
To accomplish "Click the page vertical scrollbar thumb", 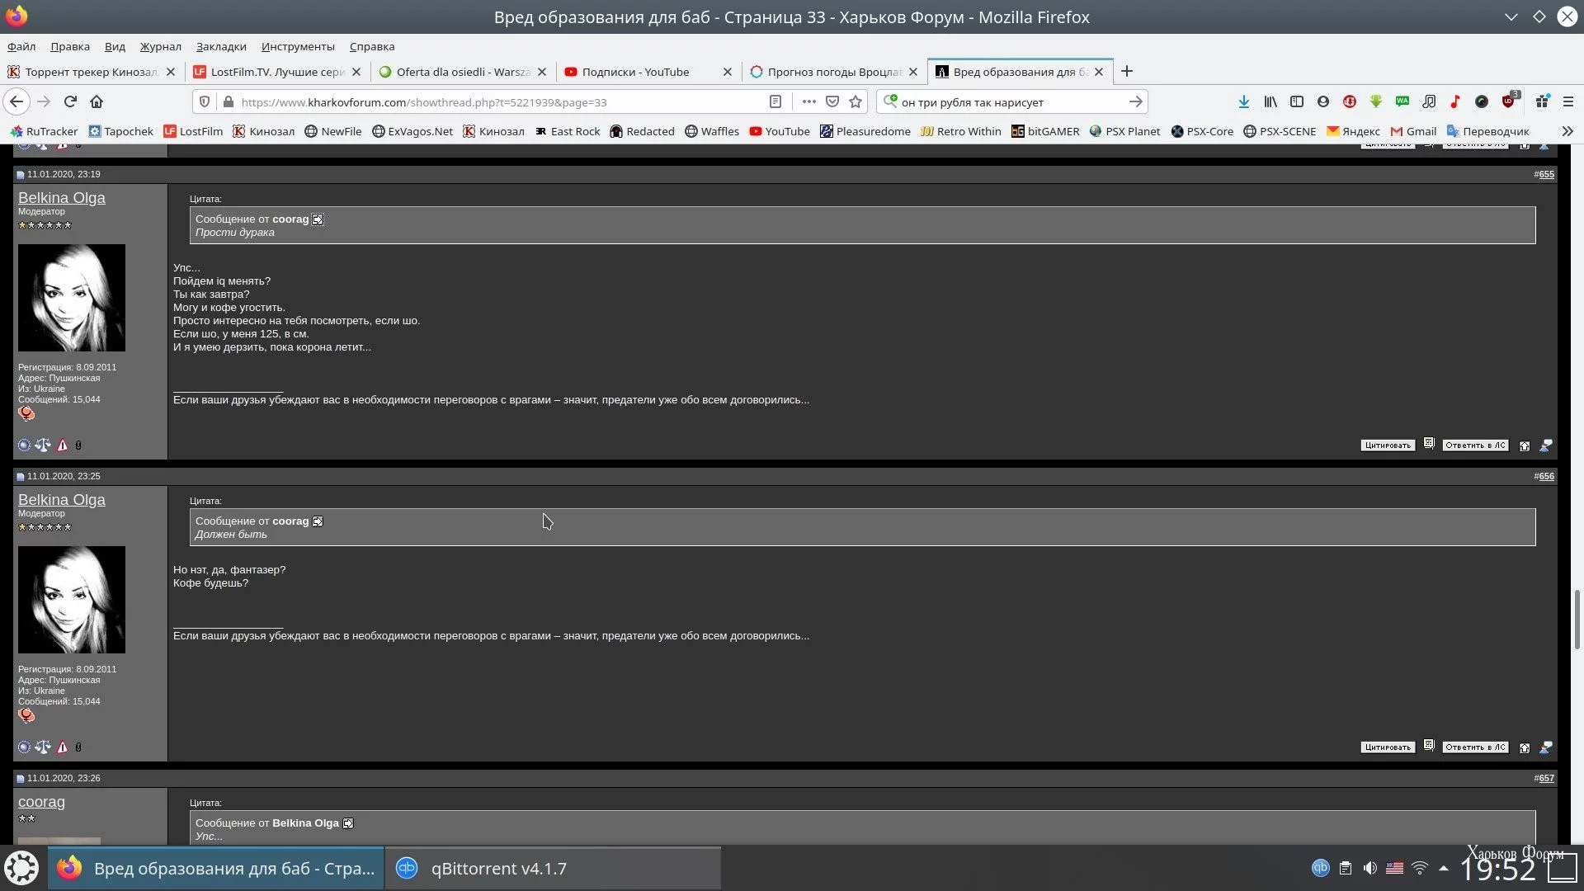I will [x=1577, y=619].
